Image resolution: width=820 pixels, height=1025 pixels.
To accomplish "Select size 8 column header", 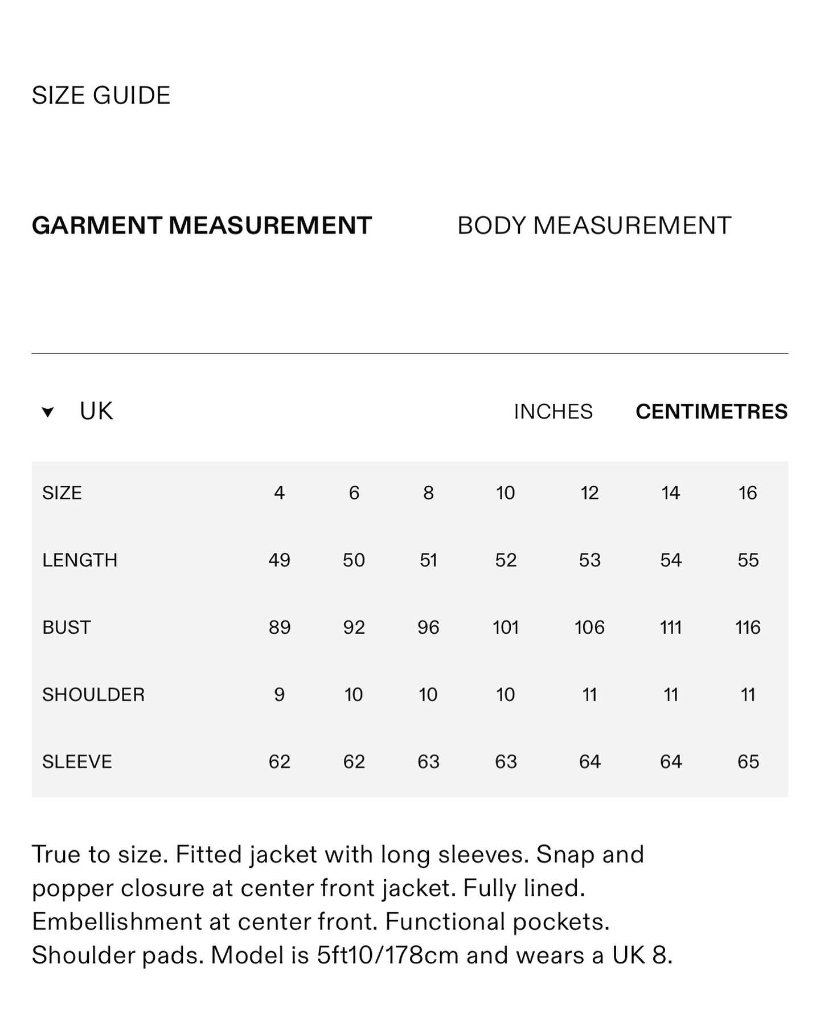I will 428,493.
